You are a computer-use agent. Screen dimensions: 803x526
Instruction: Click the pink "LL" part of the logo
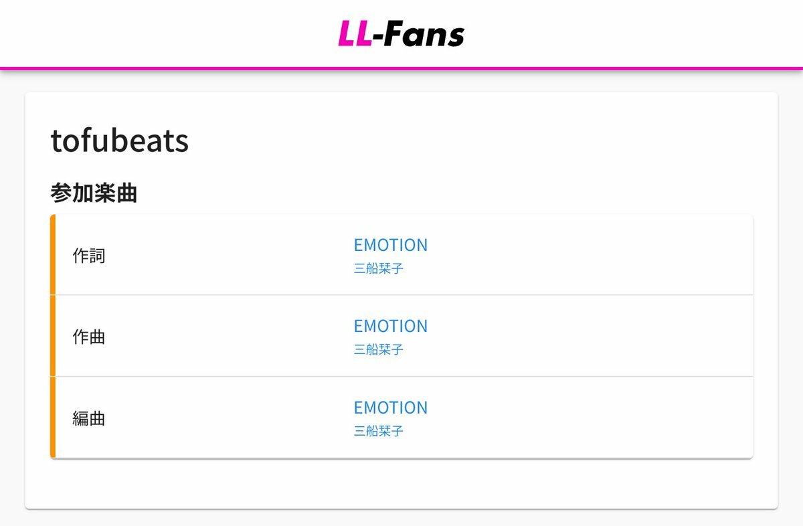(x=355, y=33)
